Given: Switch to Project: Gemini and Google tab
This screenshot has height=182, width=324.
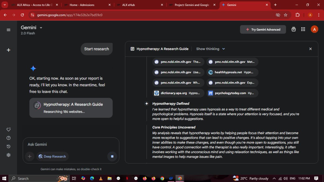Looking at the screenshot, I should pos(192,5).
